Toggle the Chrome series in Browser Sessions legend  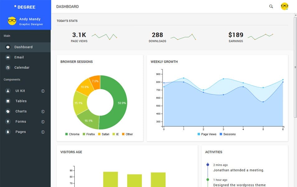[72, 134]
